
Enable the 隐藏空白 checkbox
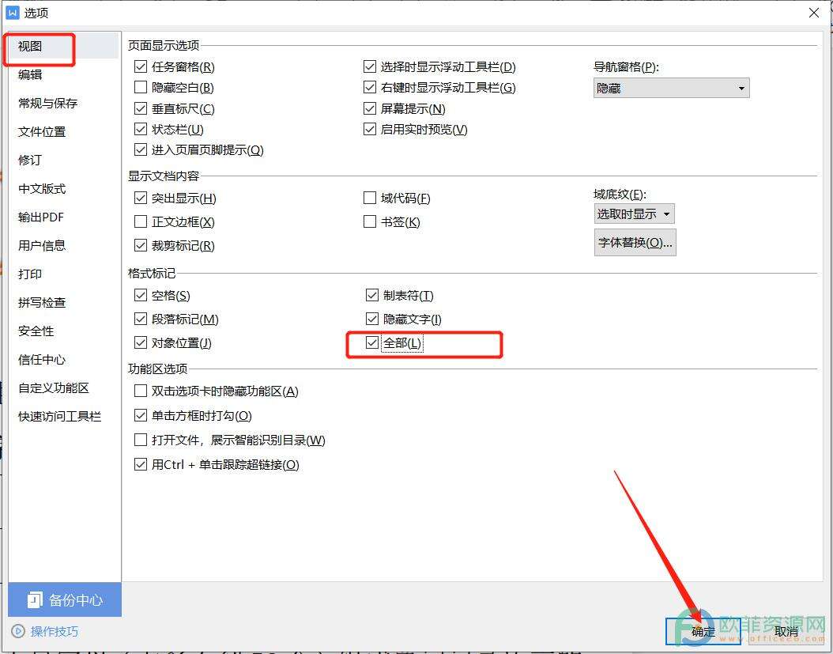coord(141,87)
